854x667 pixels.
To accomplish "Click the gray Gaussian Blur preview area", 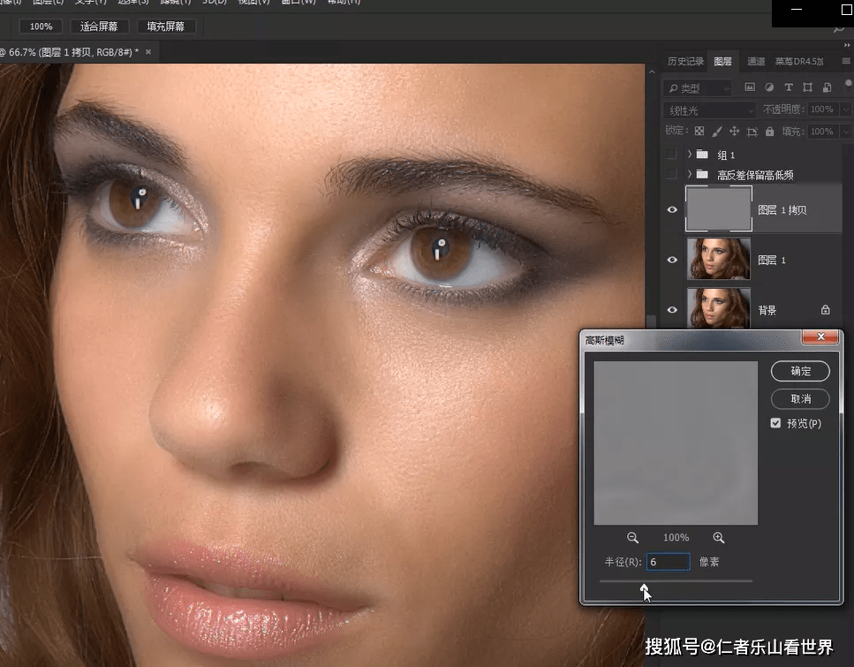I will [676, 443].
